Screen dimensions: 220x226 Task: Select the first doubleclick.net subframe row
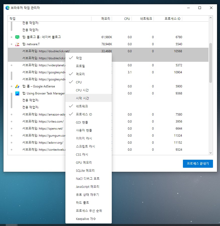(x=108, y=51)
